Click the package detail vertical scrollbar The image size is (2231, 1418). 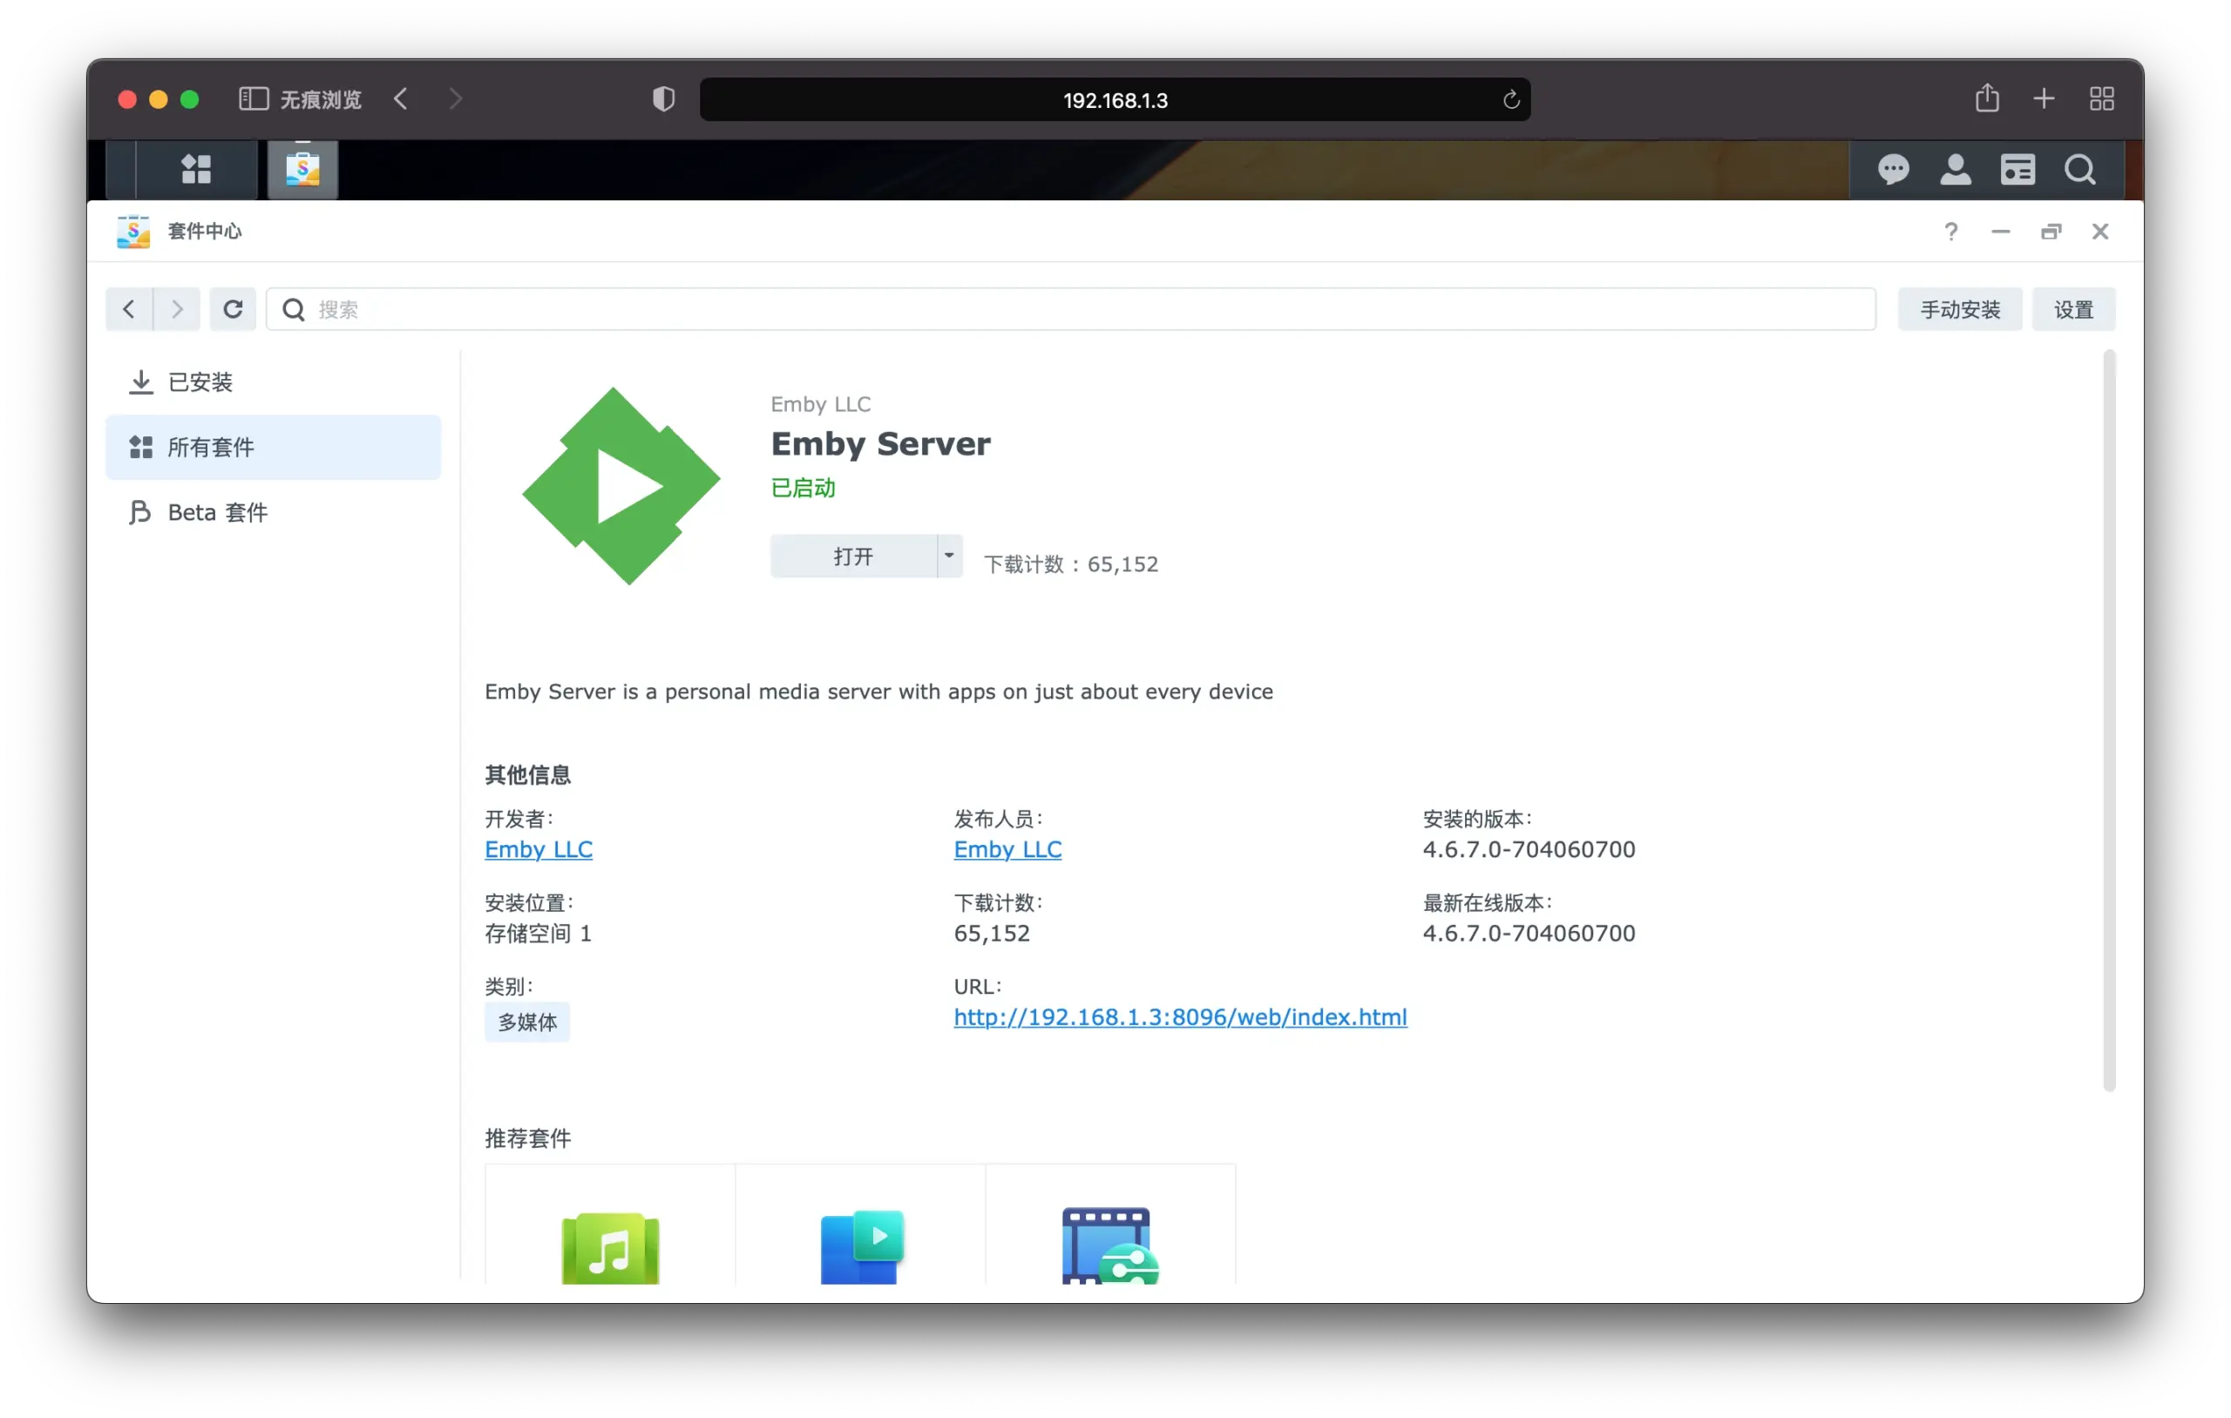click(x=2109, y=720)
